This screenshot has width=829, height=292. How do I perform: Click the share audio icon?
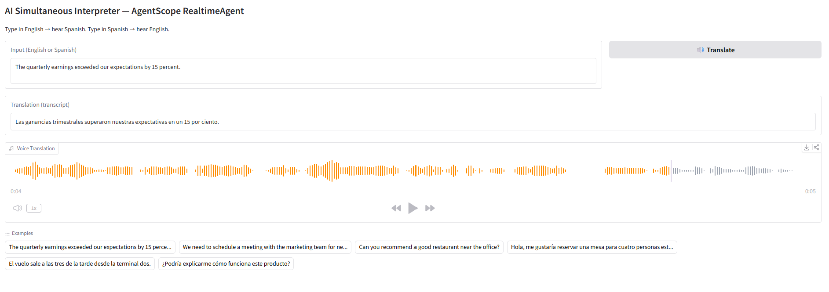816,148
